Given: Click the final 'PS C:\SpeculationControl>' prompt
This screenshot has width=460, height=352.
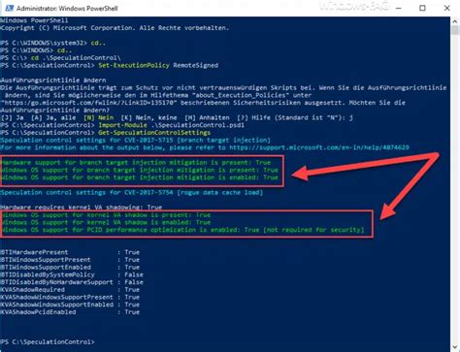Looking at the screenshot, I should point(48,341).
